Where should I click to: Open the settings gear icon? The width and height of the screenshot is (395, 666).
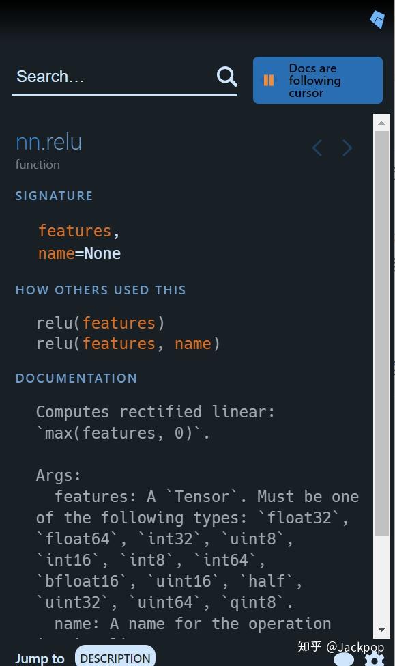(375, 658)
